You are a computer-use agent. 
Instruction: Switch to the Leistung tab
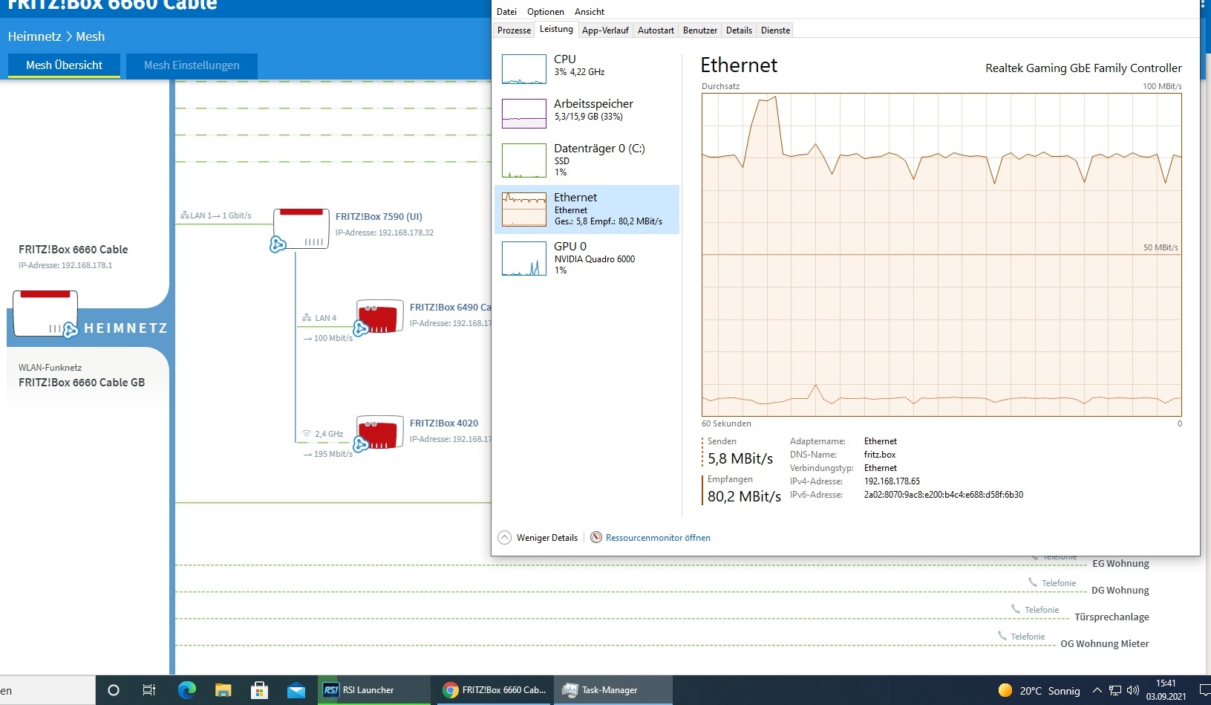[556, 29]
